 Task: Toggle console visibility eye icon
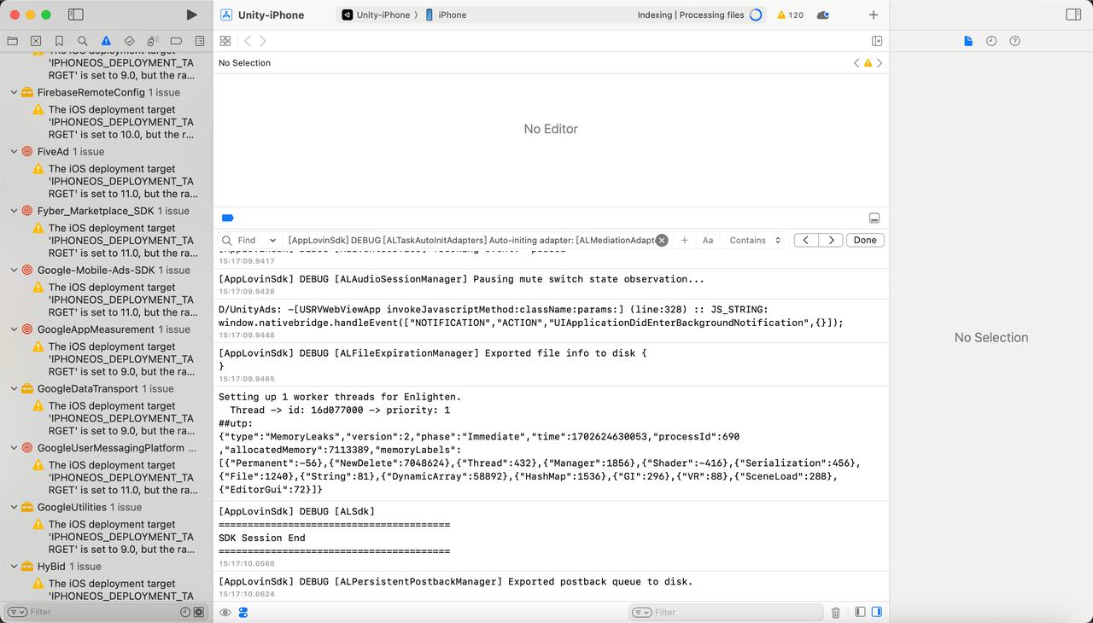[x=225, y=612]
